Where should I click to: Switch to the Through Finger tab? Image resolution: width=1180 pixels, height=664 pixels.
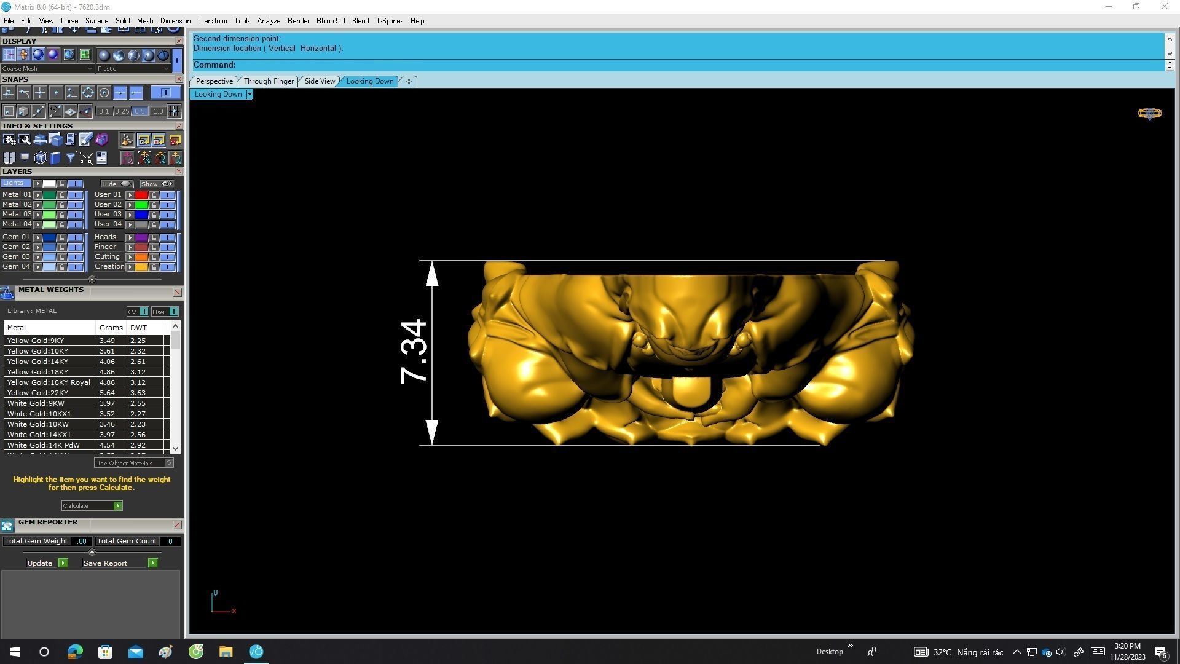tap(269, 81)
